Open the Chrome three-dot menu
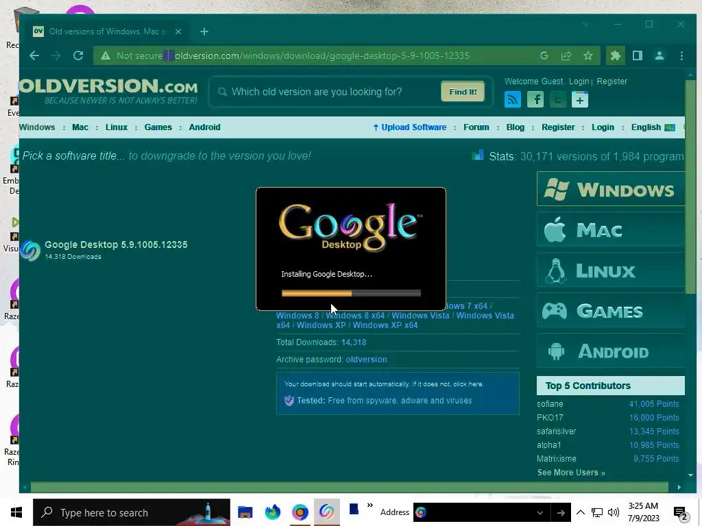The width and height of the screenshot is (702, 526). [x=681, y=55]
